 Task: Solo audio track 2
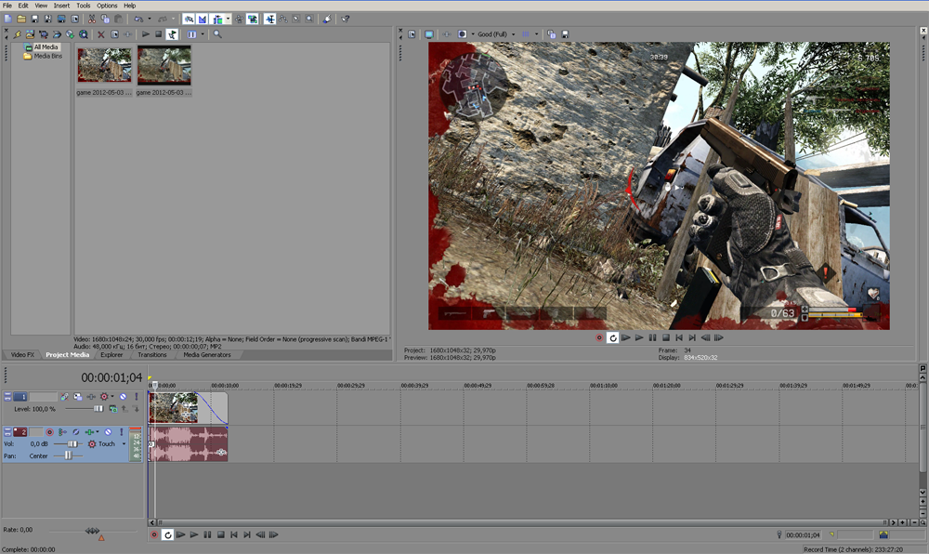click(x=123, y=432)
